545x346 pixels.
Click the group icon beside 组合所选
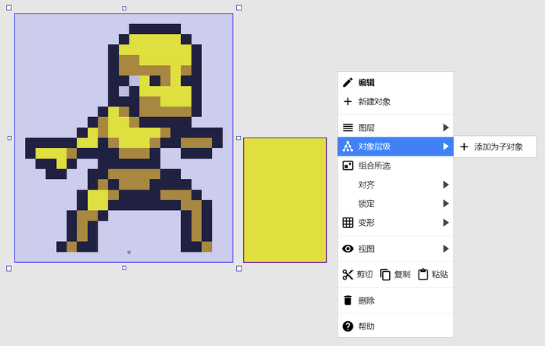pyautogui.click(x=347, y=165)
